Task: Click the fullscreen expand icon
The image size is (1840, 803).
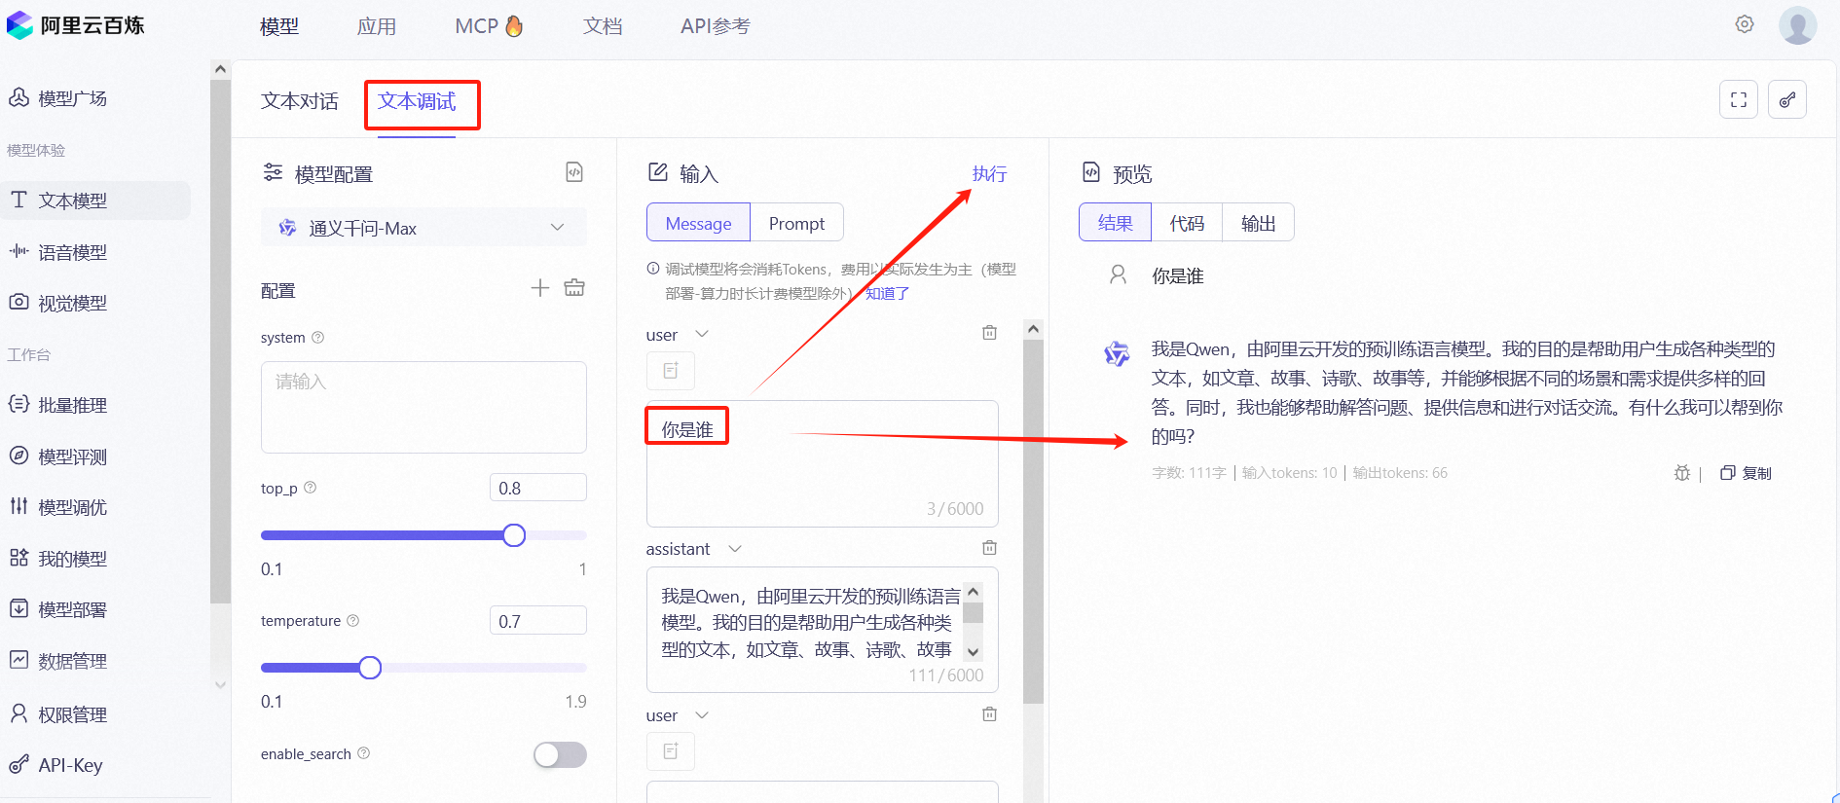Action: coord(1739,99)
